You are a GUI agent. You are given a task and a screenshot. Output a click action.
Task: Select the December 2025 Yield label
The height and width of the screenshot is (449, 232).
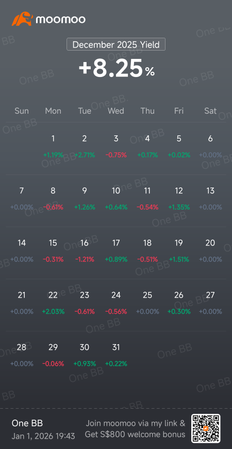[116, 44]
